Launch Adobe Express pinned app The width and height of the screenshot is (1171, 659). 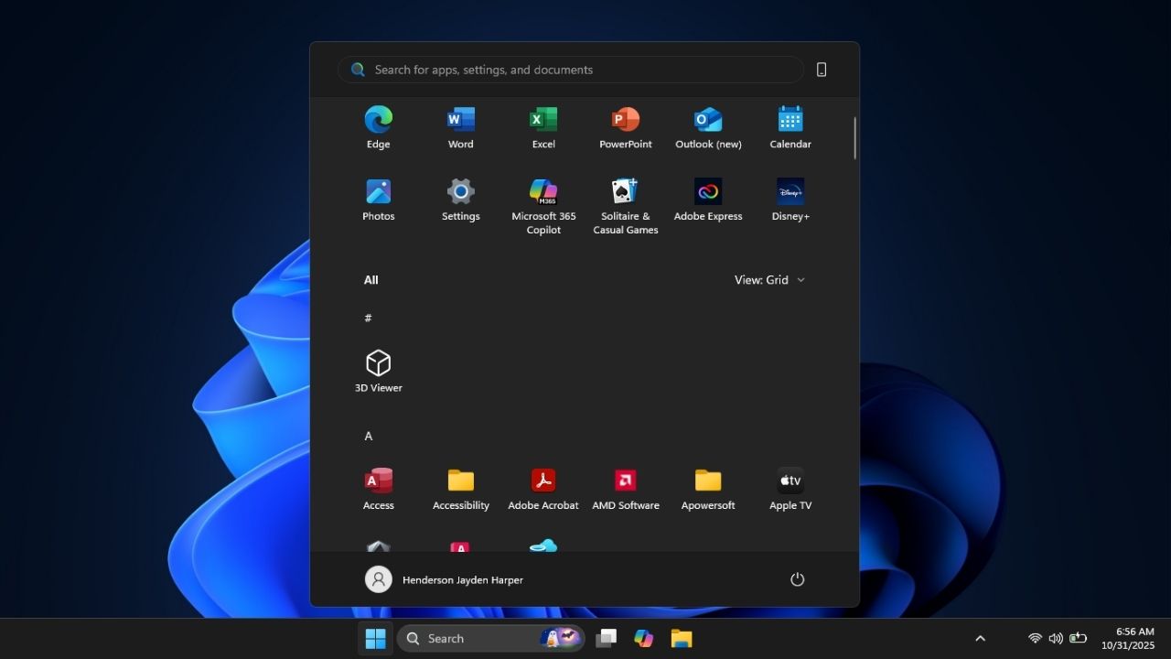pos(707,199)
